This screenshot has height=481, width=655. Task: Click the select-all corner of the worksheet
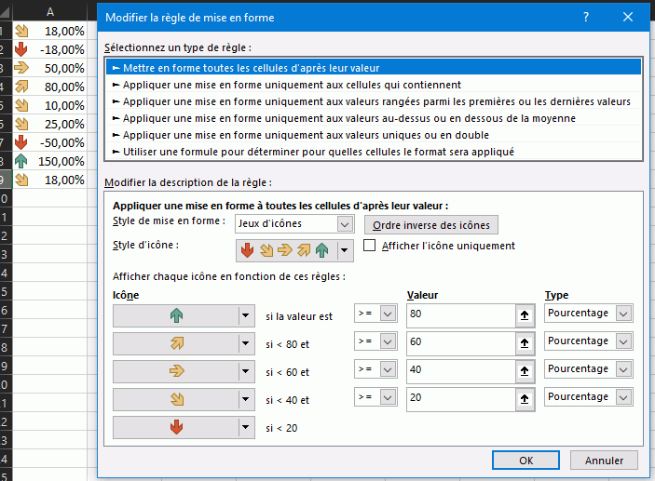click(6, 12)
